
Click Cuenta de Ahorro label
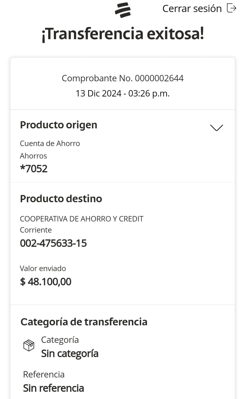pyautogui.click(x=50, y=143)
